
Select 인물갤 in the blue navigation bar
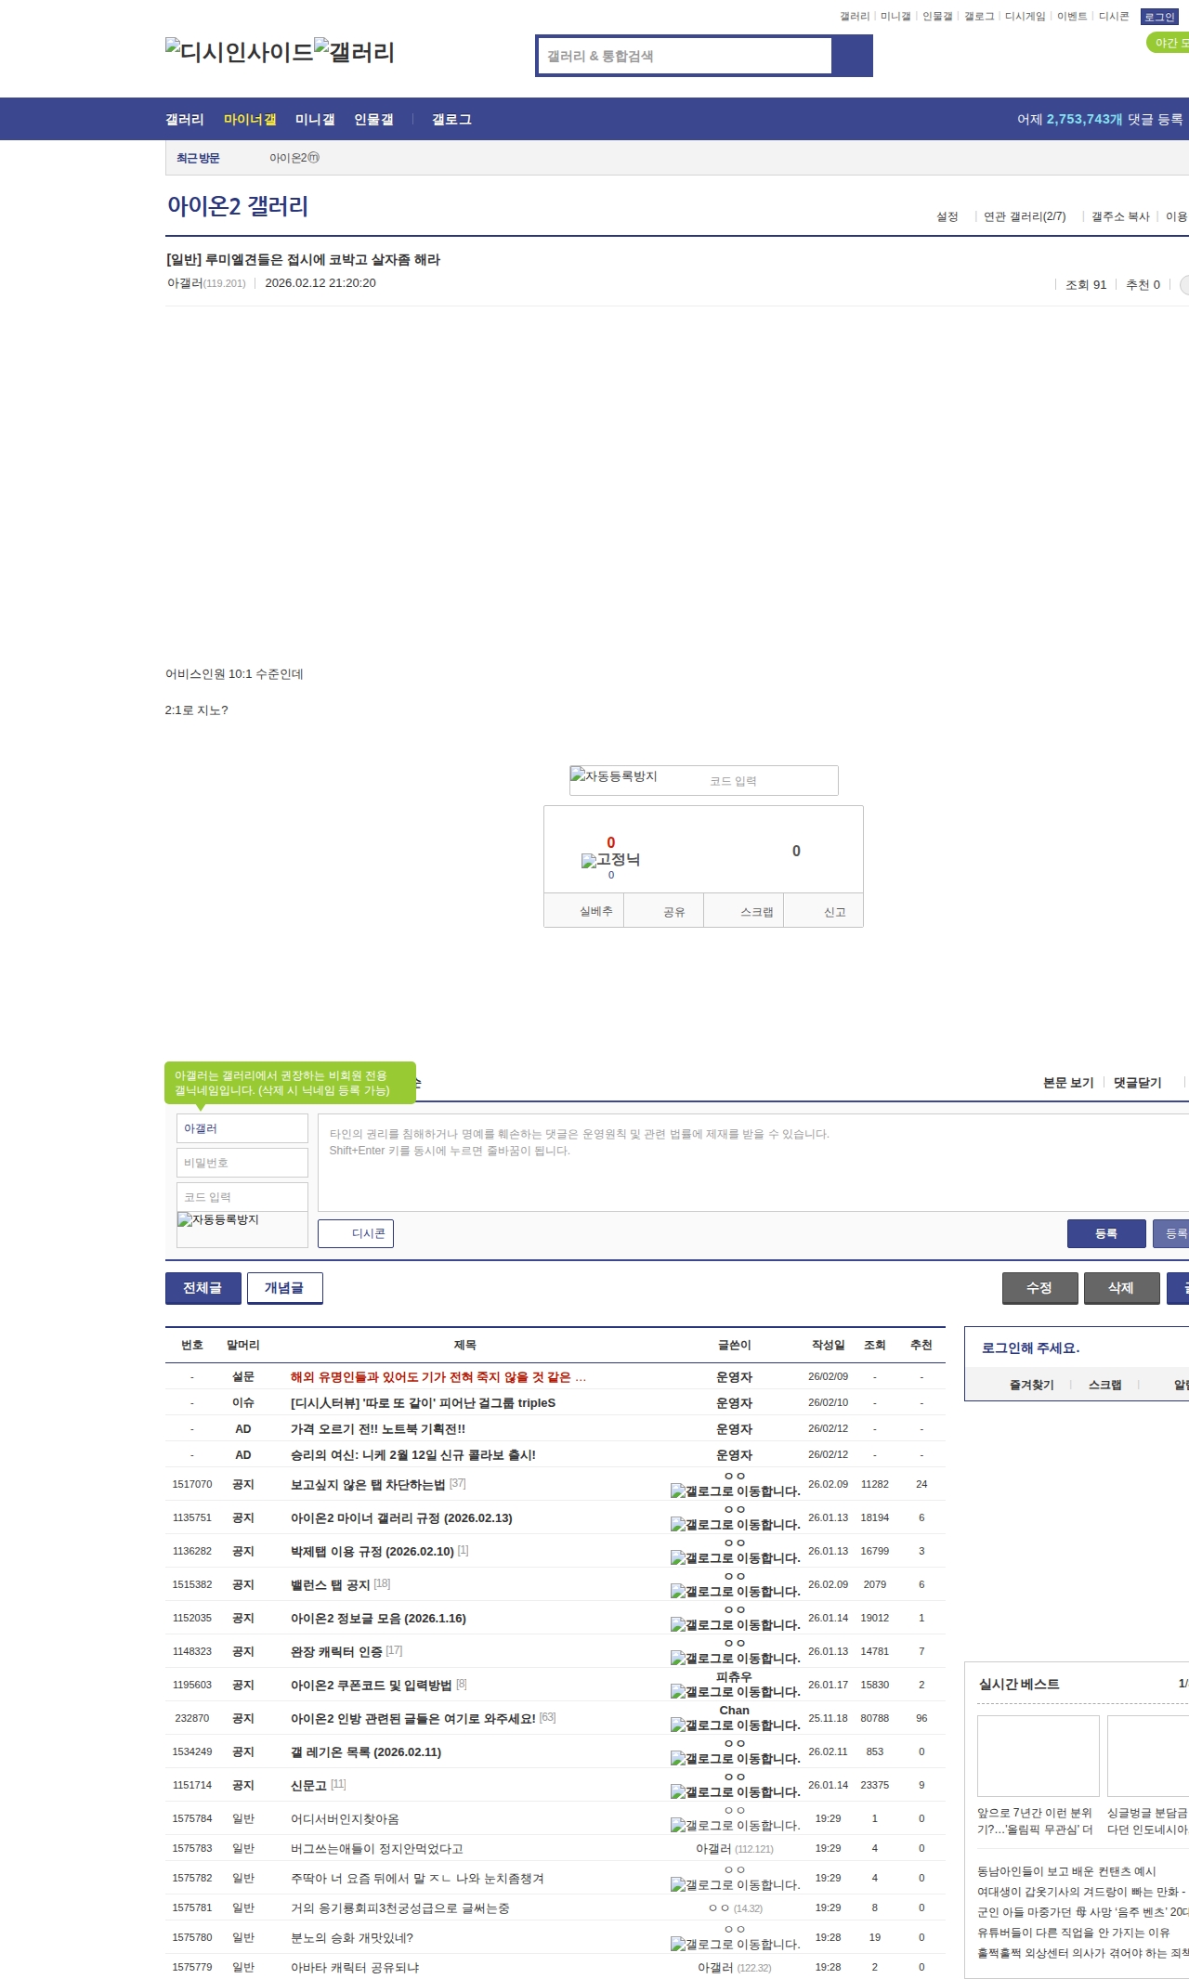click(373, 120)
